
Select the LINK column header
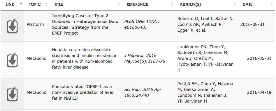(x=10, y=5)
